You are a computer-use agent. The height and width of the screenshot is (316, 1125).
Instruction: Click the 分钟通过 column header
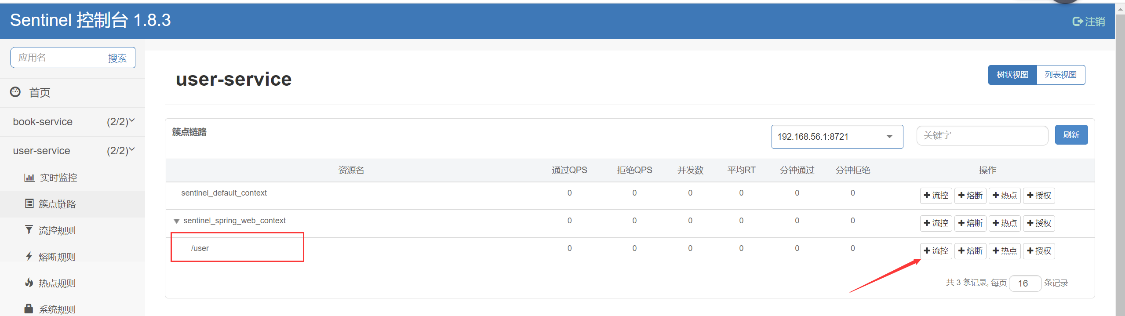coord(797,170)
